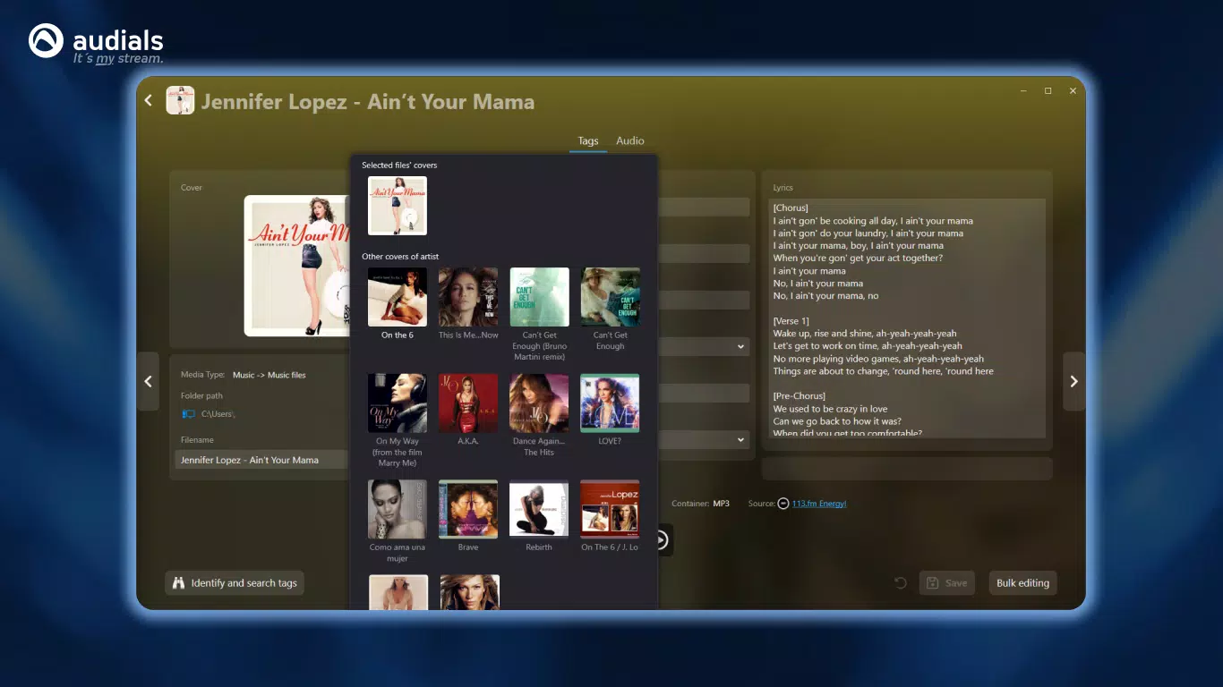Click the folder path computer icon

pos(188,414)
